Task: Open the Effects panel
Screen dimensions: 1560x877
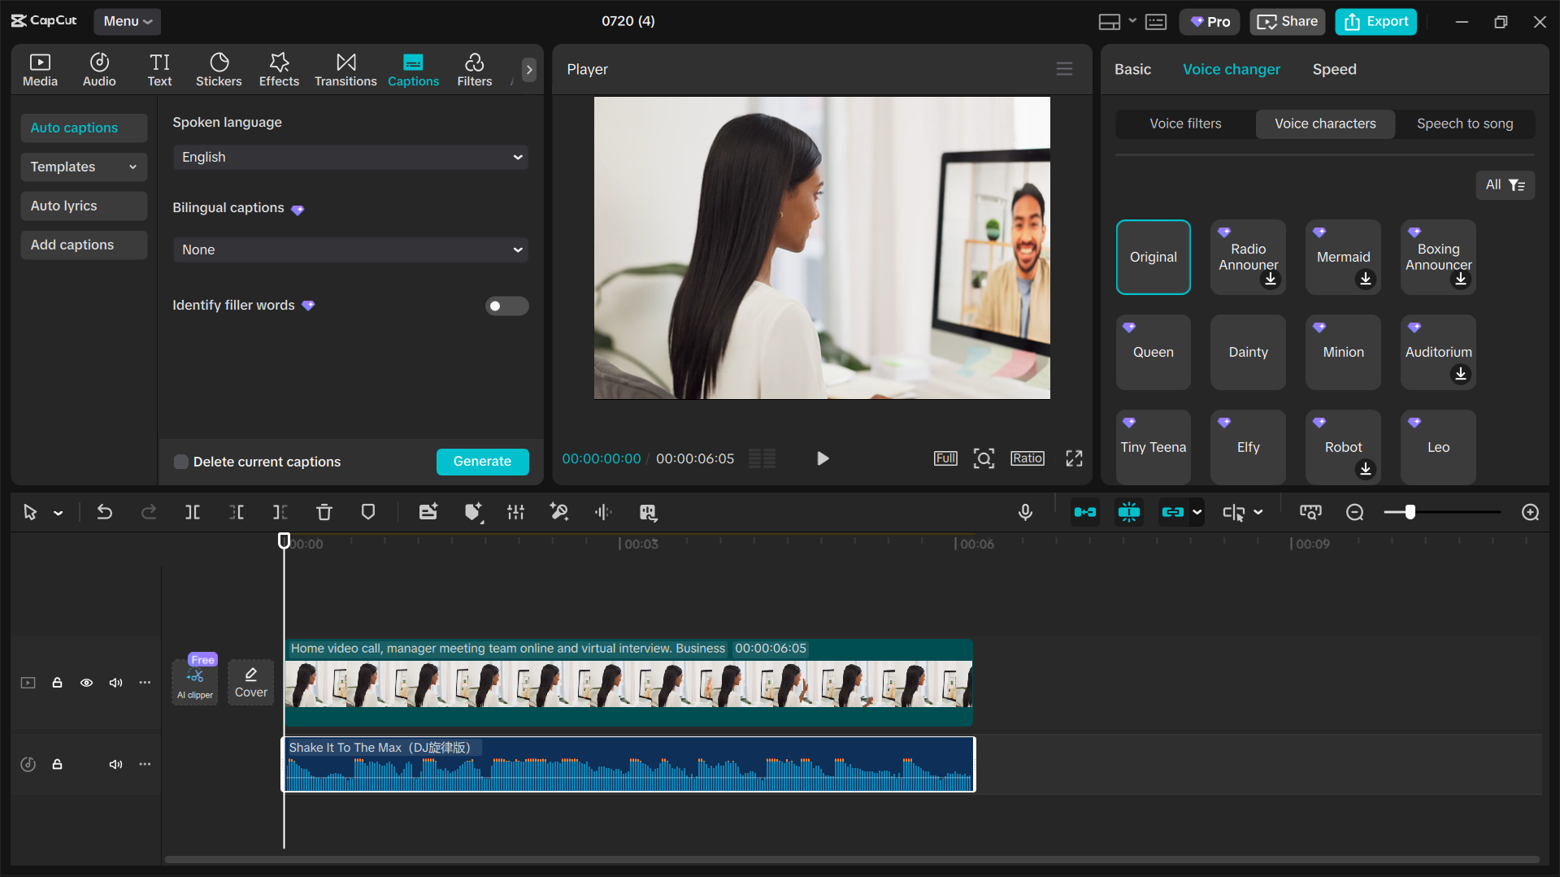Action: [x=279, y=69]
